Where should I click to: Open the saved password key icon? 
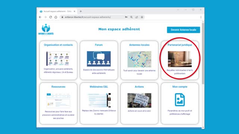click(126, 17)
